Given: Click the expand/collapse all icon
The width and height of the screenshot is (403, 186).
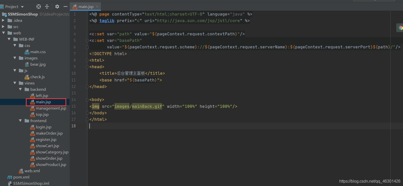Looking at the screenshot, I should click(47, 7).
